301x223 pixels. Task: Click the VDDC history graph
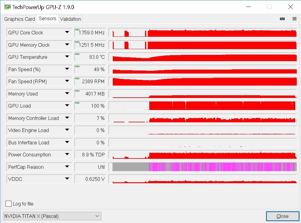coord(203,179)
